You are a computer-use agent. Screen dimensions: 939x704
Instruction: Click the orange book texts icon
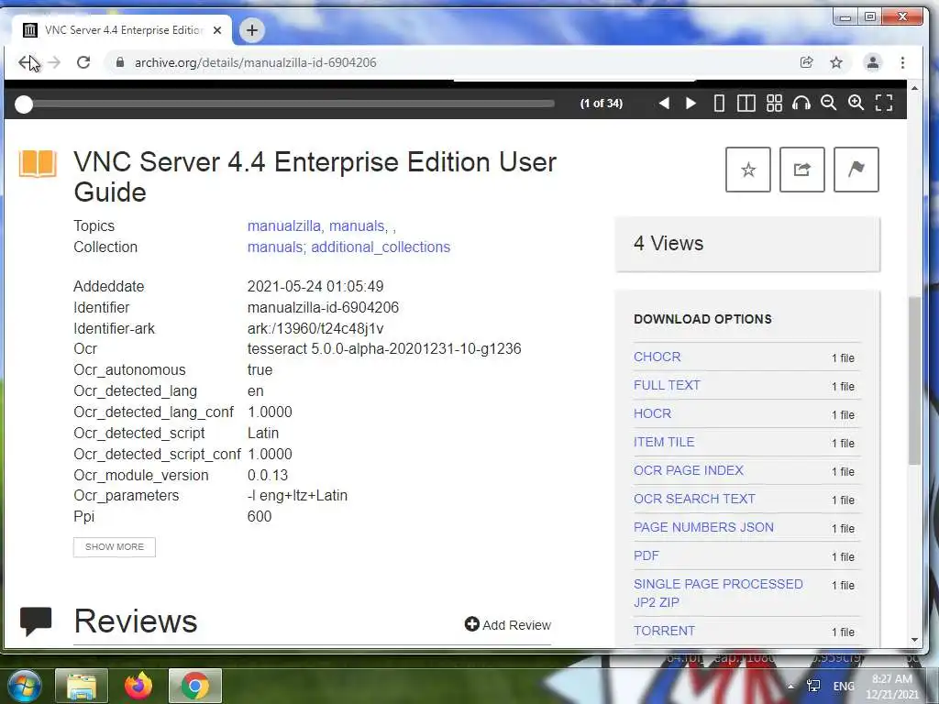[38, 163]
